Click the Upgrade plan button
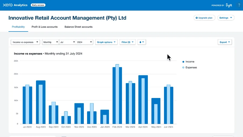 tap(204, 18)
